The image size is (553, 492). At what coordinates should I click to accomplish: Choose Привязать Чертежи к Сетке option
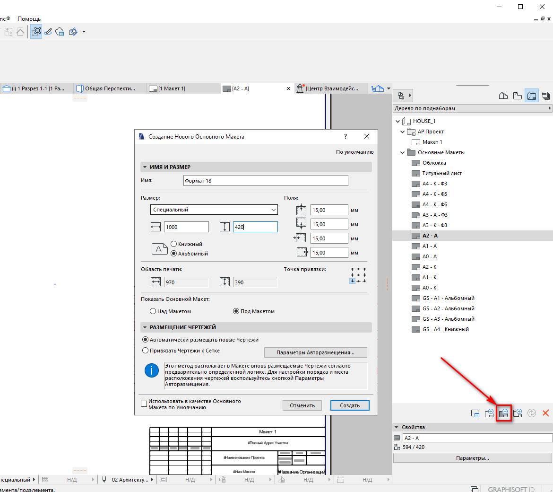pyautogui.click(x=146, y=351)
